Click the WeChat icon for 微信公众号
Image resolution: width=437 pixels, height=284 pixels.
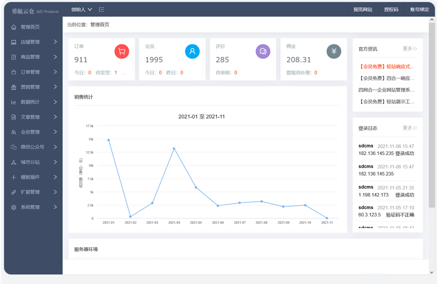tap(14, 147)
